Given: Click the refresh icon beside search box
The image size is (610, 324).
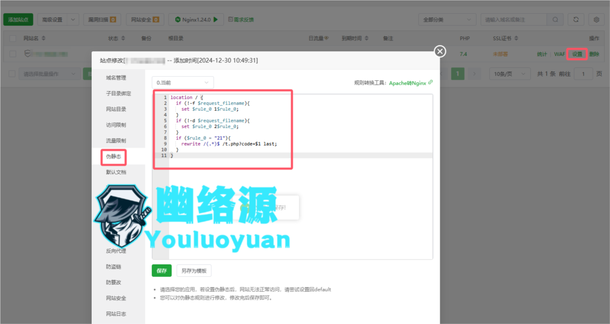Looking at the screenshot, I should (x=575, y=20).
